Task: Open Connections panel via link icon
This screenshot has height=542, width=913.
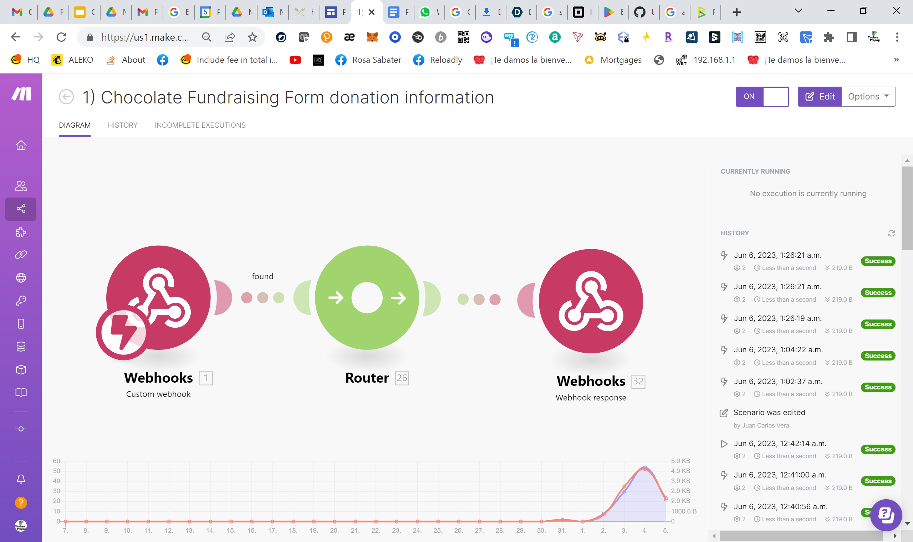Action: (x=21, y=255)
